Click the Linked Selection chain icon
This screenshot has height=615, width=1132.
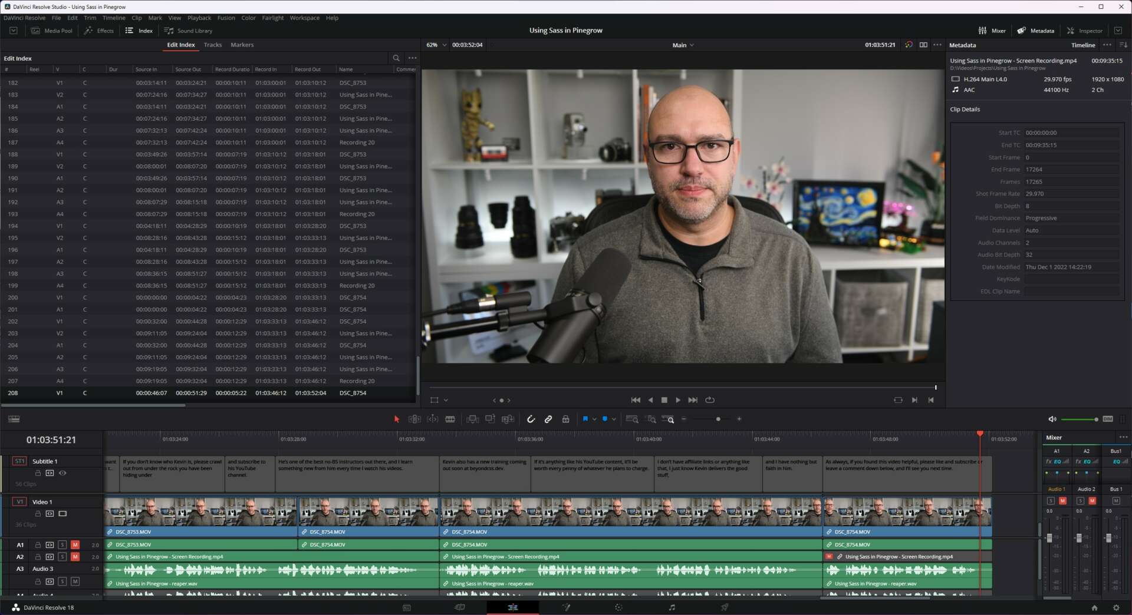pos(548,419)
